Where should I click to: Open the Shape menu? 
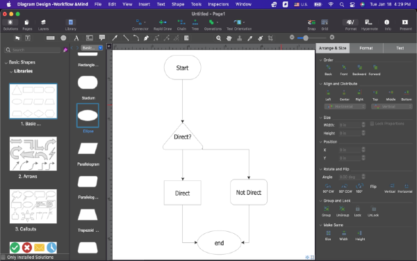pos(178,4)
